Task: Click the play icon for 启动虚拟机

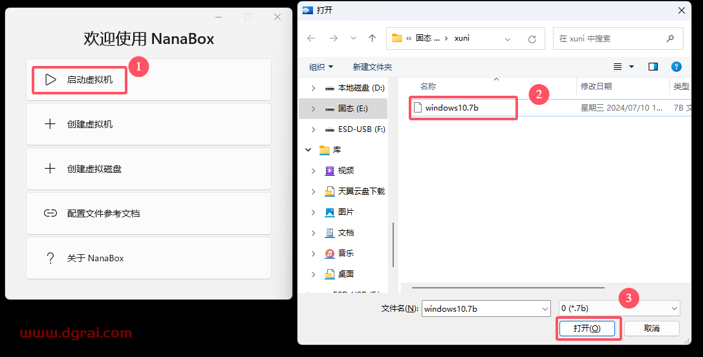Action: pyautogui.click(x=50, y=80)
